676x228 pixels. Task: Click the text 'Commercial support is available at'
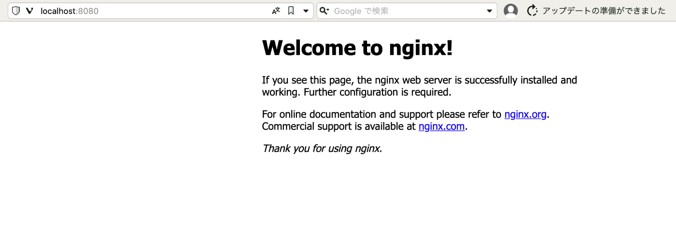pyautogui.click(x=339, y=126)
